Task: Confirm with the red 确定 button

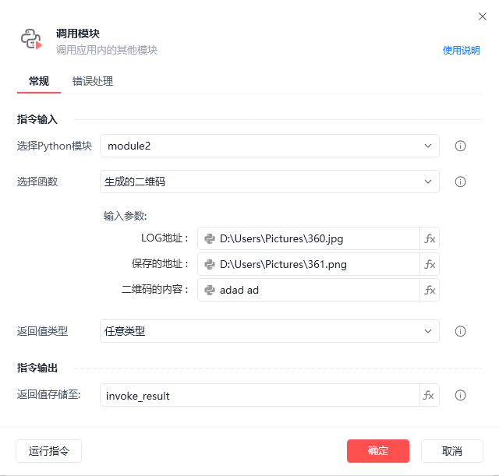Action: 377,451
